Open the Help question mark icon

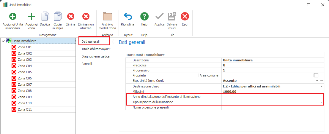coord(144,16)
